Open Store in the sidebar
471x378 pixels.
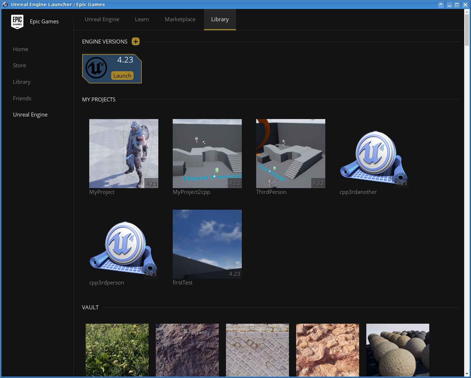pyautogui.click(x=19, y=65)
